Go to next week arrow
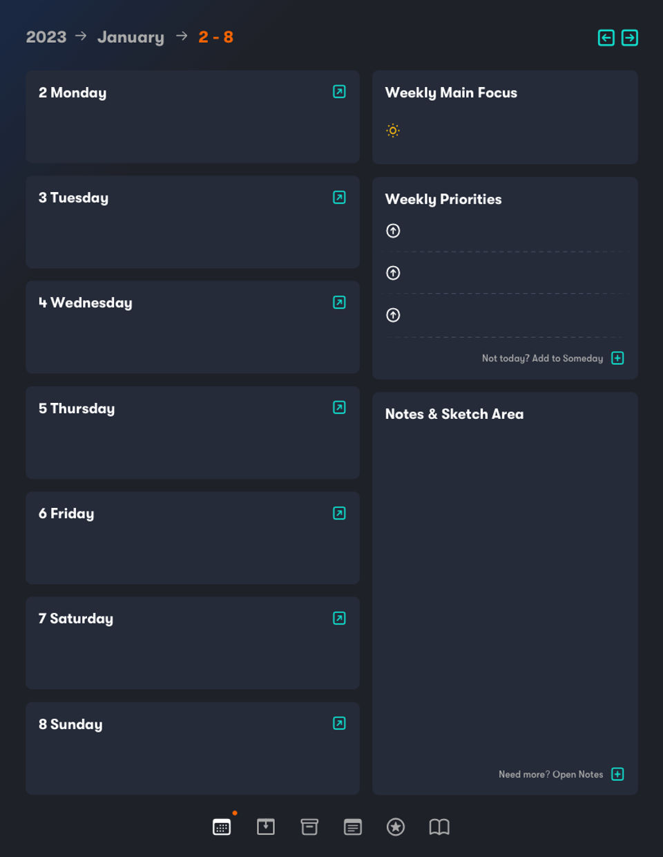663x857 pixels. coord(629,37)
